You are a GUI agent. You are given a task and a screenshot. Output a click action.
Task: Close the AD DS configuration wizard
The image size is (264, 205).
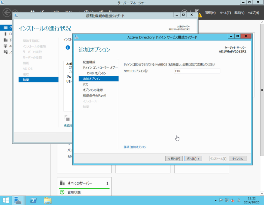[246, 36]
